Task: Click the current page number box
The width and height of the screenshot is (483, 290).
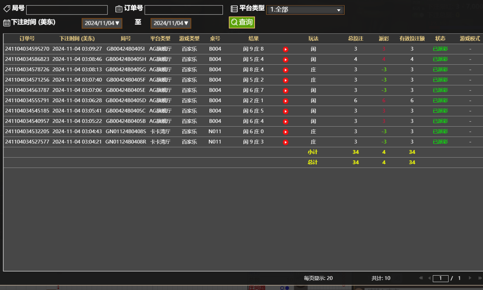Action: tap(440, 278)
